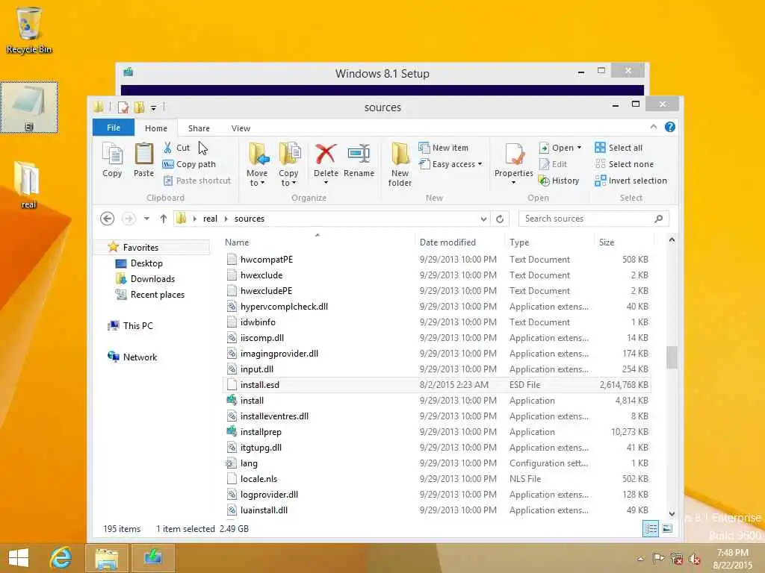Open the New item dropdown
The image size is (765, 573).
(x=444, y=148)
